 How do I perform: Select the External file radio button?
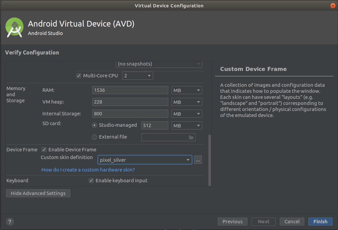[x=95, y=137]
